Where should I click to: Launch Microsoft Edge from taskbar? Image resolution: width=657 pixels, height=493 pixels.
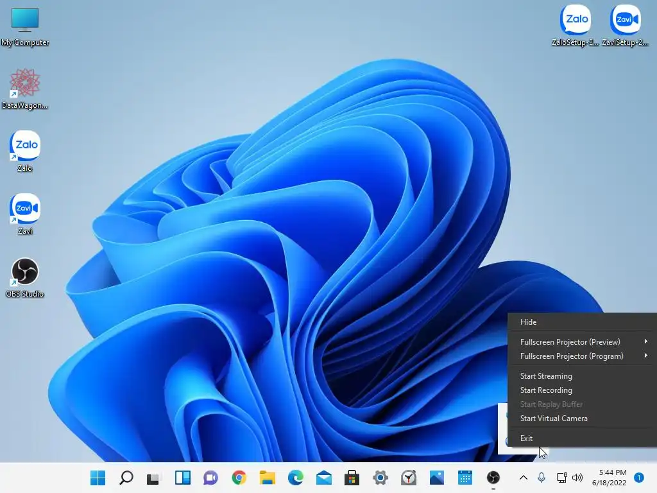click(295, 478)
